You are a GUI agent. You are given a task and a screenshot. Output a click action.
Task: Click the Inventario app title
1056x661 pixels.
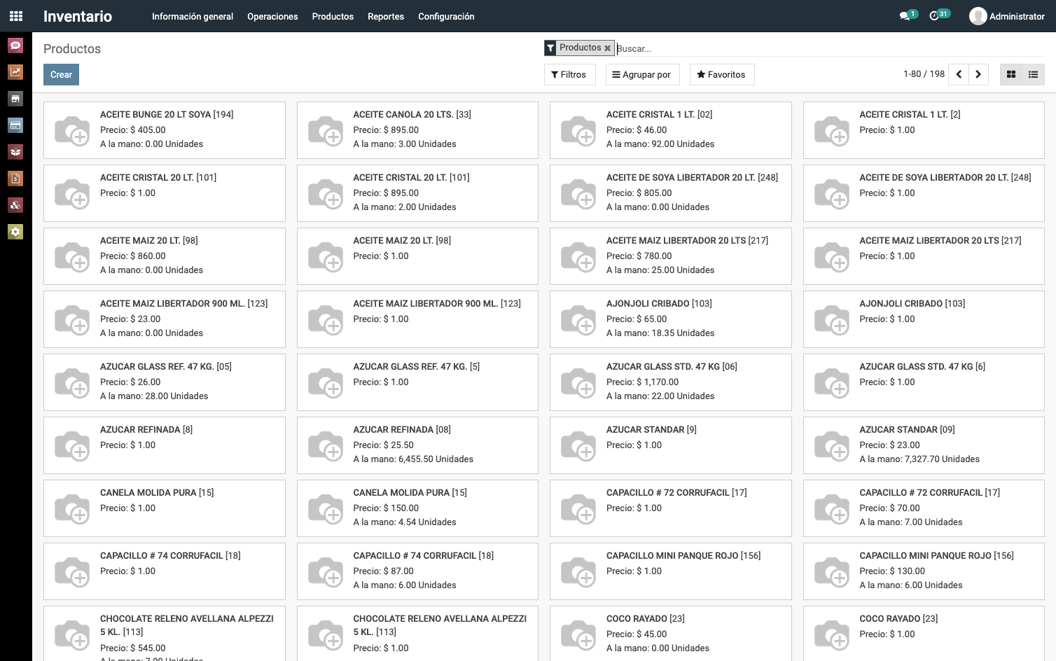click(78, 16)
